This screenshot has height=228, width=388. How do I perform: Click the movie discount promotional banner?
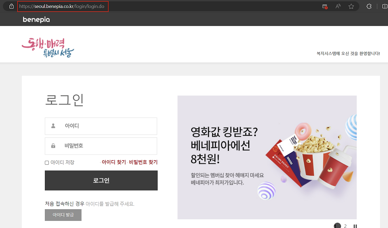pyautogui.click(x=267, y=157)
